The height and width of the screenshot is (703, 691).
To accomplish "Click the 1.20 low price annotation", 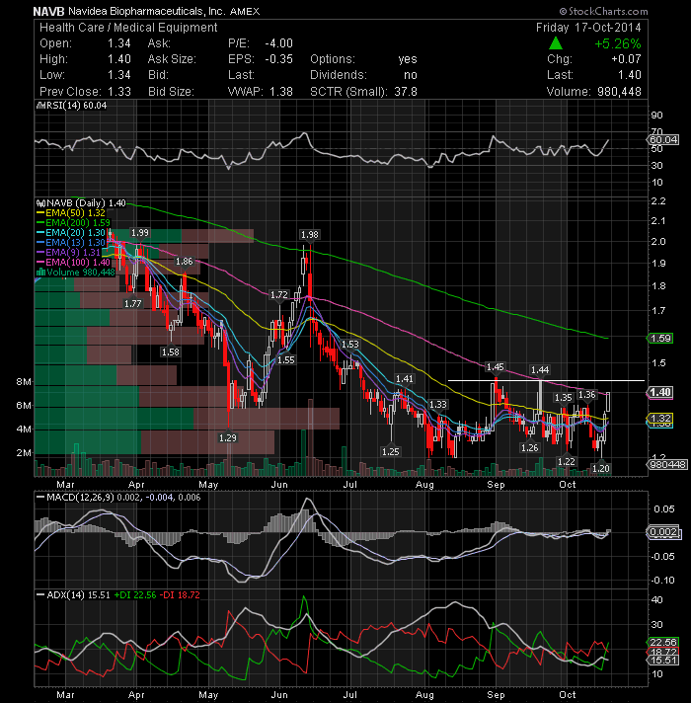I will pyautogui.click(x=600, y=468).
